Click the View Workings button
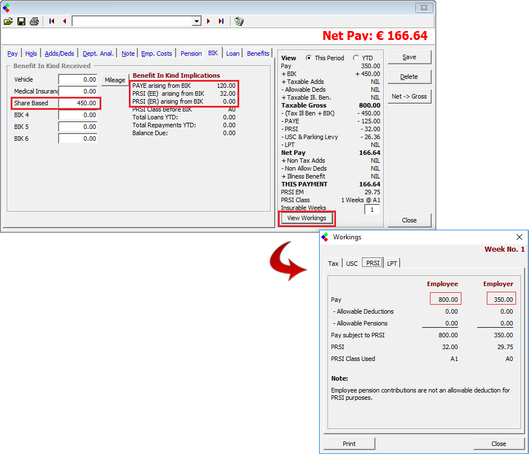Screen dimensions: 529x455 point(307,218)
